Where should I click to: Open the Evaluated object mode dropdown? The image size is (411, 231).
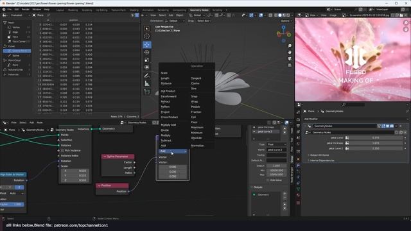(20, 15)
